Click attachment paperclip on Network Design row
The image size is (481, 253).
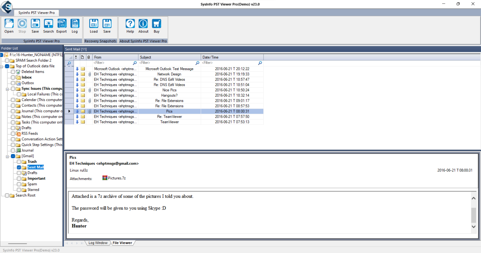click(90, 74)
